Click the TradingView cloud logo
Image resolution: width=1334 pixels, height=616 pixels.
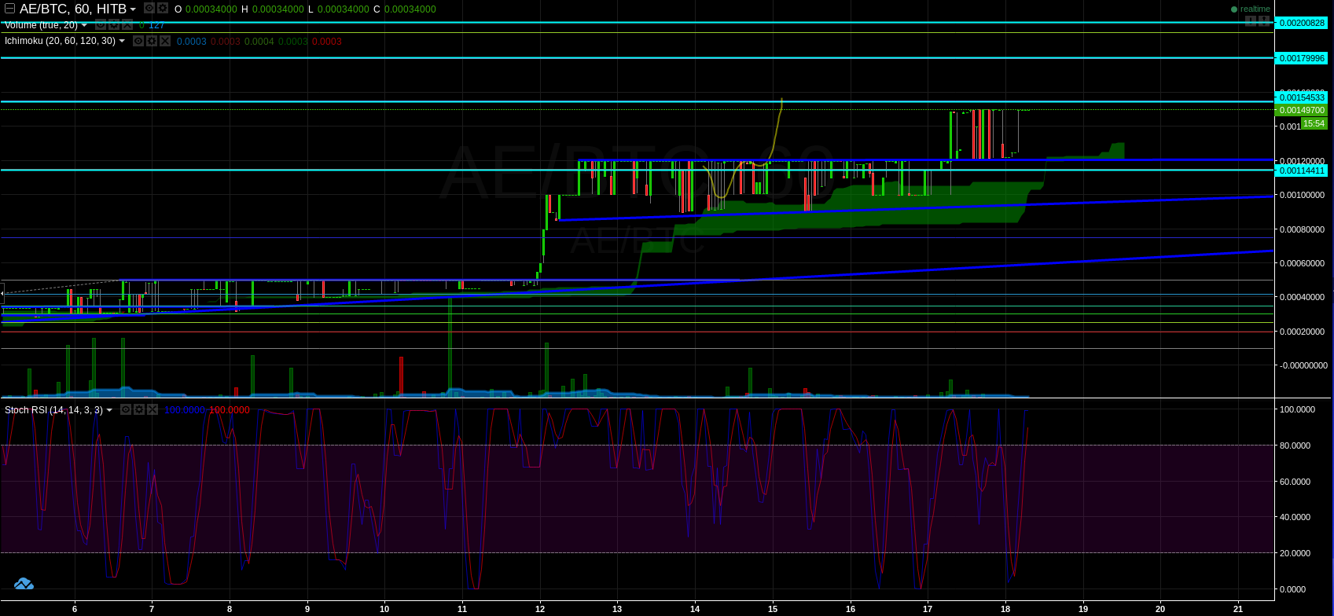pyautogui.click(x=24, y=584)
